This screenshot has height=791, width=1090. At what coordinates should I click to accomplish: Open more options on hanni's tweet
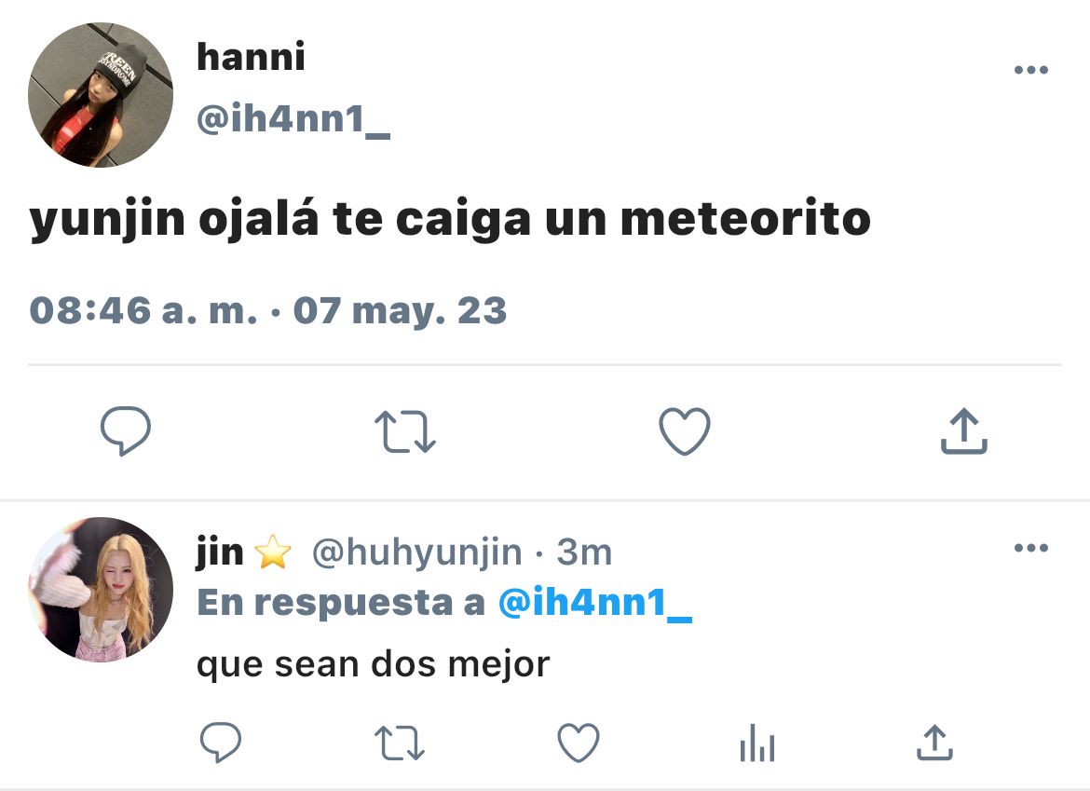[x=1031, y=70]
